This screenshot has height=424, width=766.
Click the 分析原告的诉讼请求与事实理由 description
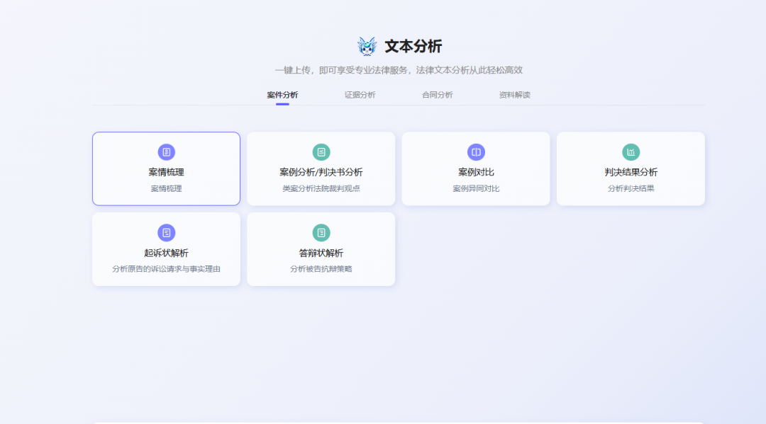pos(166,269)
